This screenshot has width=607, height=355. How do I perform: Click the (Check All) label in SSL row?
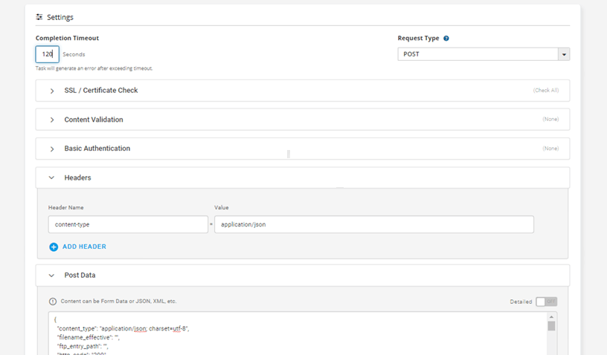coord(545,91)
